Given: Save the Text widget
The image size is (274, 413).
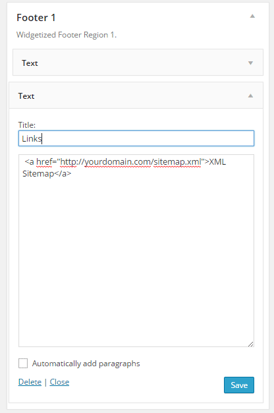Looking at the screenshot, I should tap(239, 385).
